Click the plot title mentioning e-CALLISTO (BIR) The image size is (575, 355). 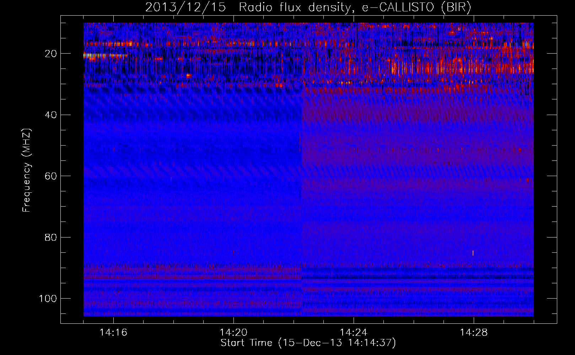pos(308,8)
